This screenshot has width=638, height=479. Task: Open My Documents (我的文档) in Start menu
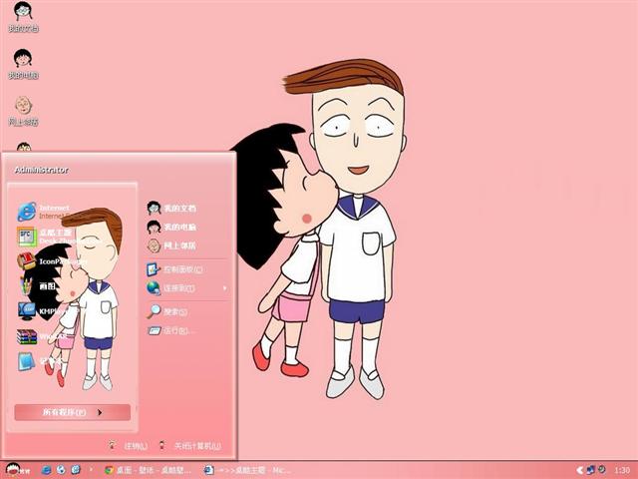171,209
